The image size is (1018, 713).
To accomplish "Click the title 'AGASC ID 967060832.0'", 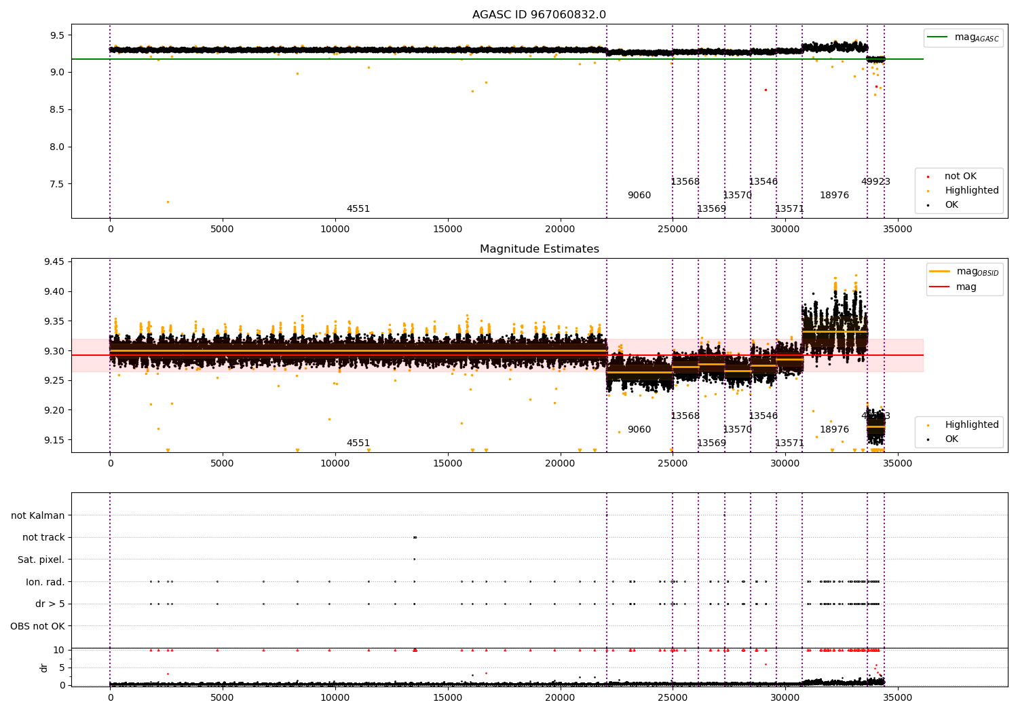I will point(539,15).
